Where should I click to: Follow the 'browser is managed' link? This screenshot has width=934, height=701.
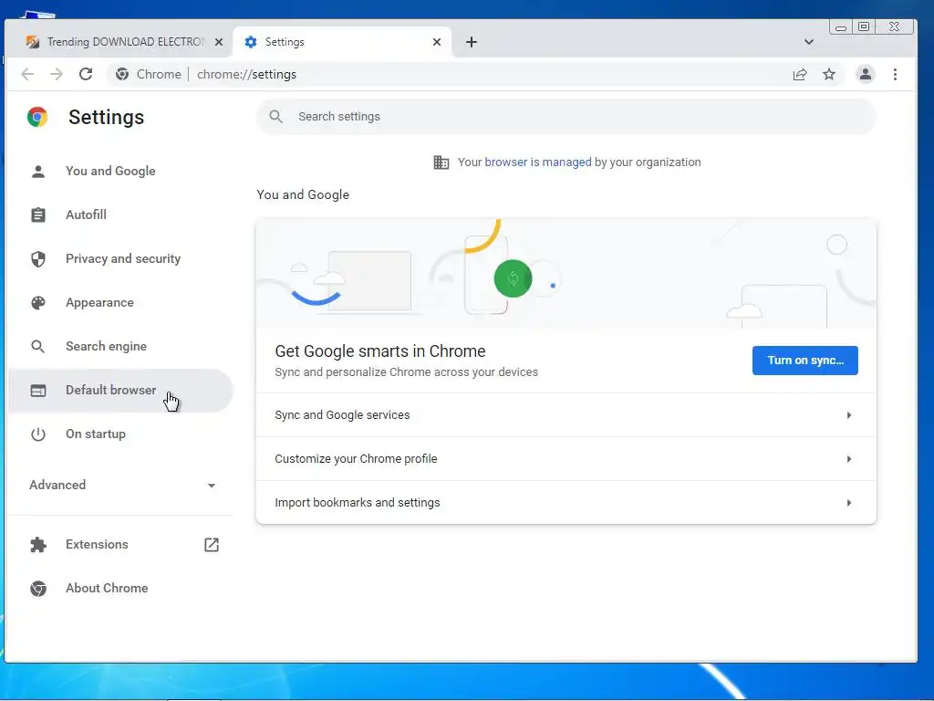point(538,162)
